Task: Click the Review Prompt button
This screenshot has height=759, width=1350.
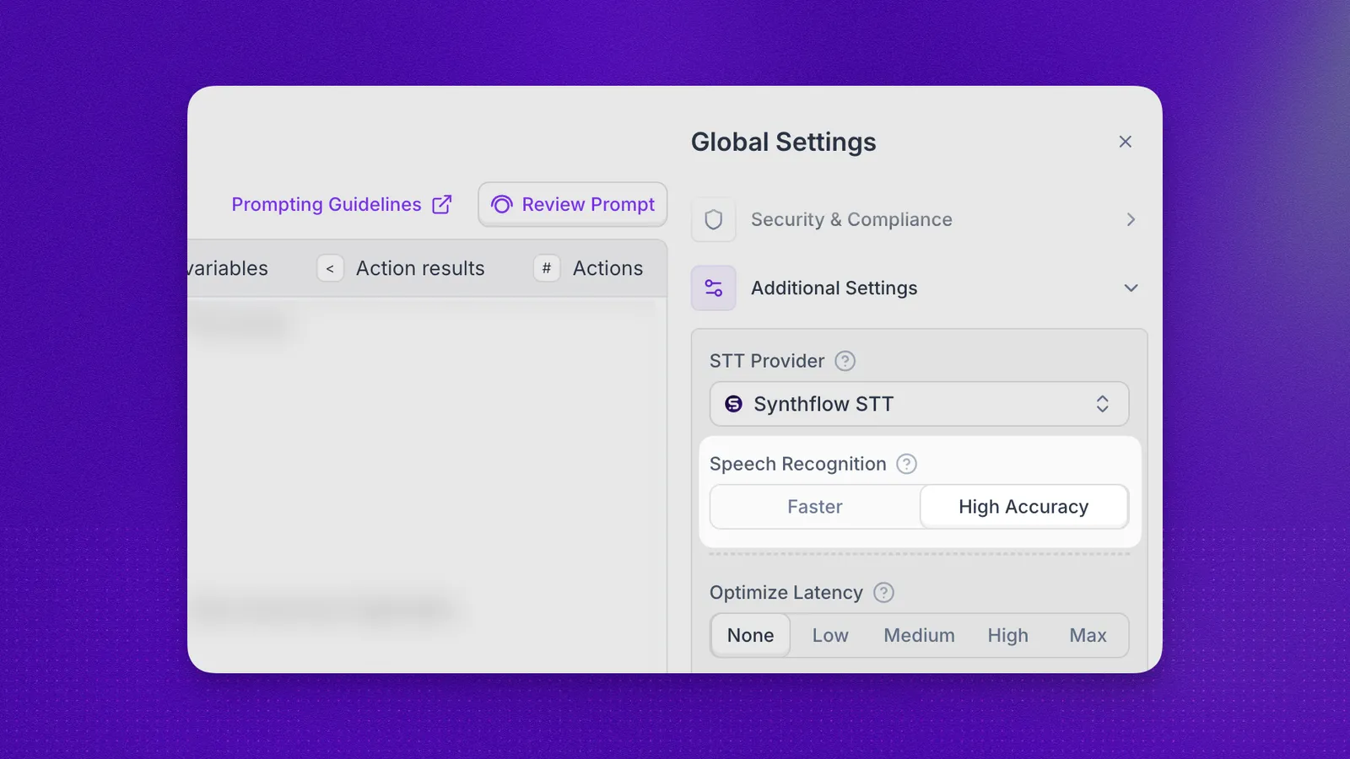Action: pos(573,204)
